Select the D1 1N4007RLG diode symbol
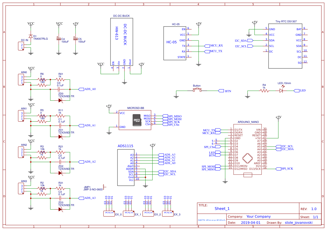This screenshot has height=231, width=327. 31,36
